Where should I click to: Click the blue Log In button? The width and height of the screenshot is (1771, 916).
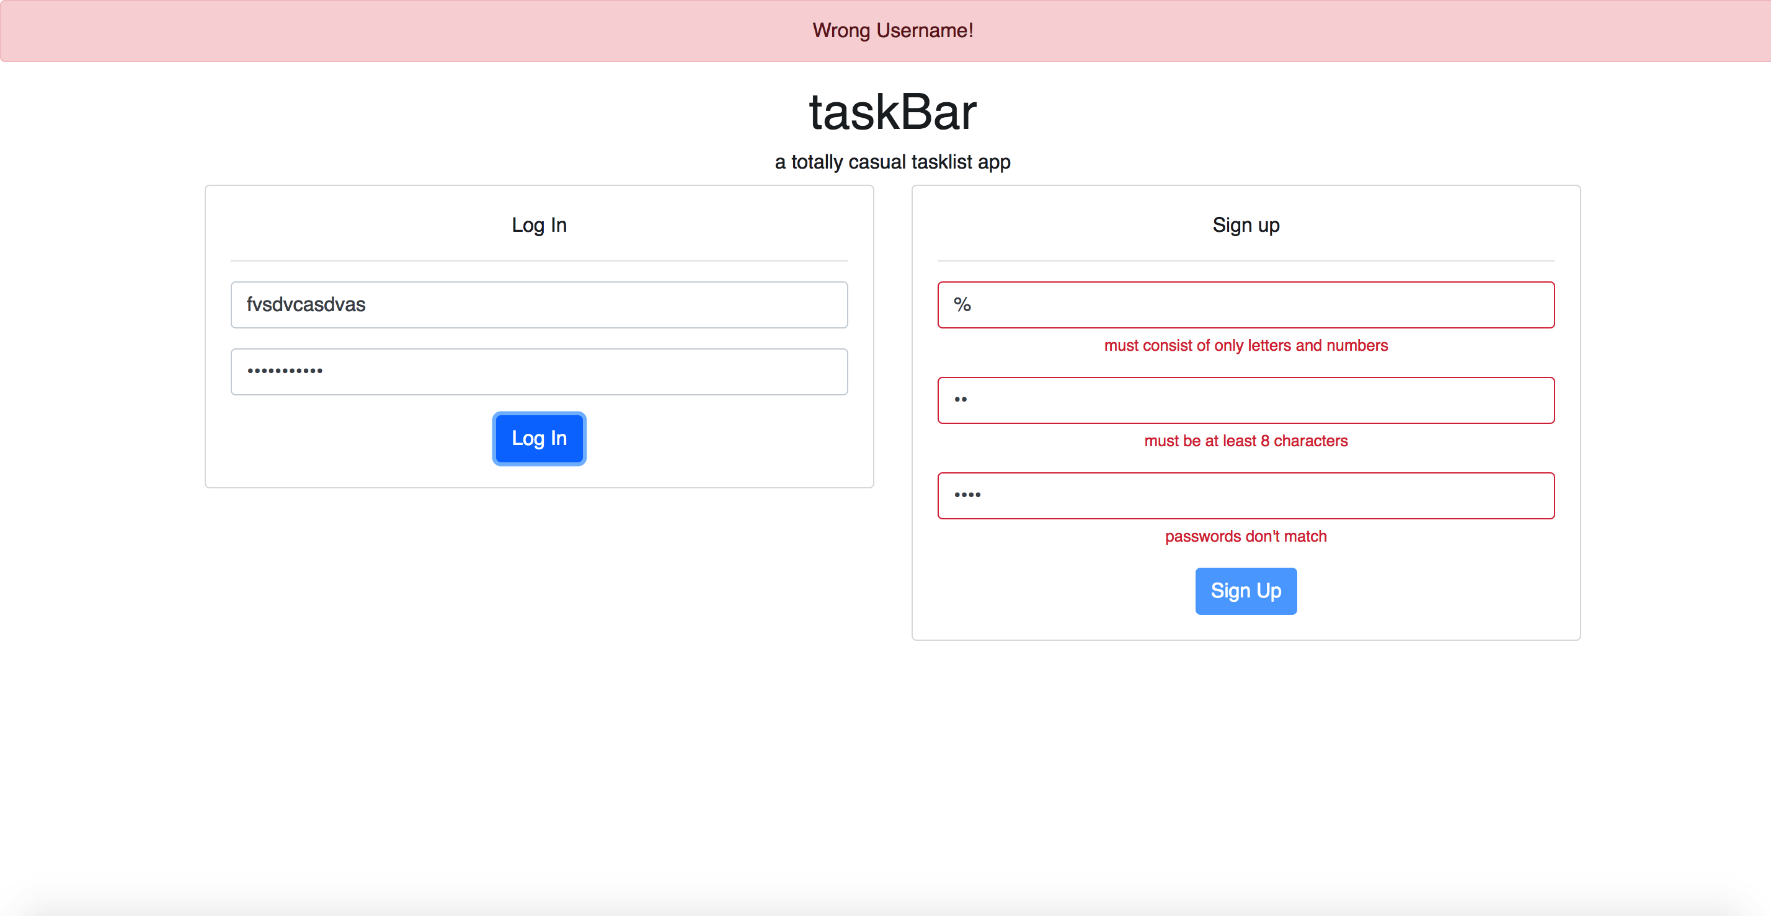(x=539, y=438)
